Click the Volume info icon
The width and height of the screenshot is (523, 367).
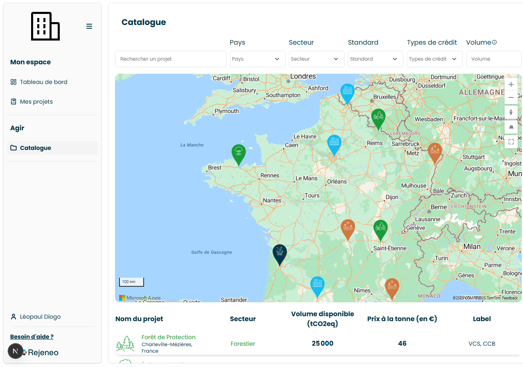[494, 42]
